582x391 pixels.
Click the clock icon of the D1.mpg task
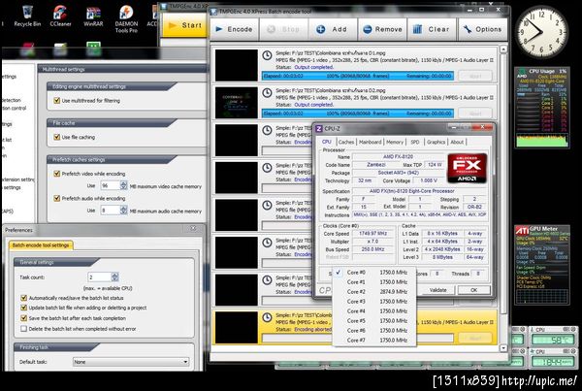[267, 55]
